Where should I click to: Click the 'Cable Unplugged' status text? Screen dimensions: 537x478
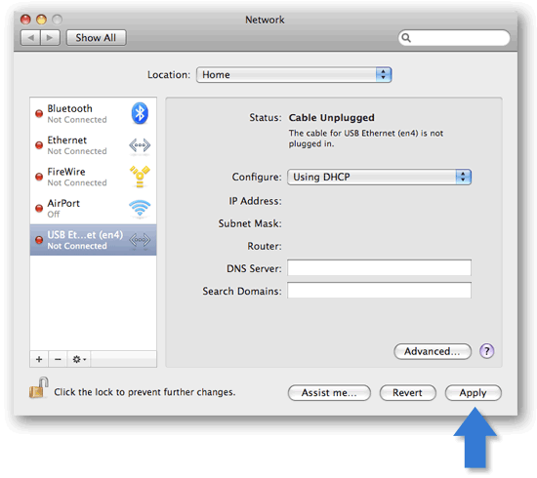pyautogui.click(x=332, y=118)
